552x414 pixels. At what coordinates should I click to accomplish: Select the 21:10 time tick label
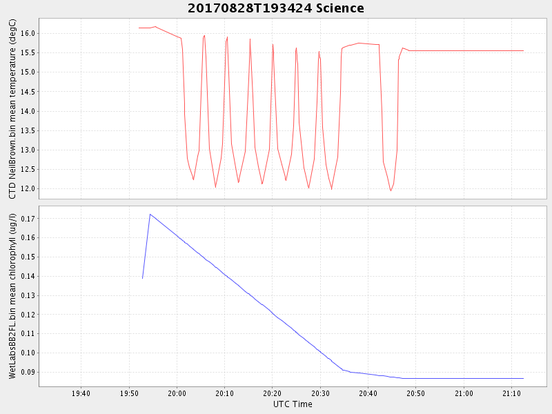(511, 393)
